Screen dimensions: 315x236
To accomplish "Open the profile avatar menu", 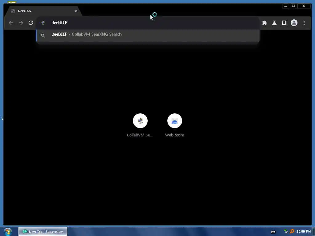I will coord(294,23).
